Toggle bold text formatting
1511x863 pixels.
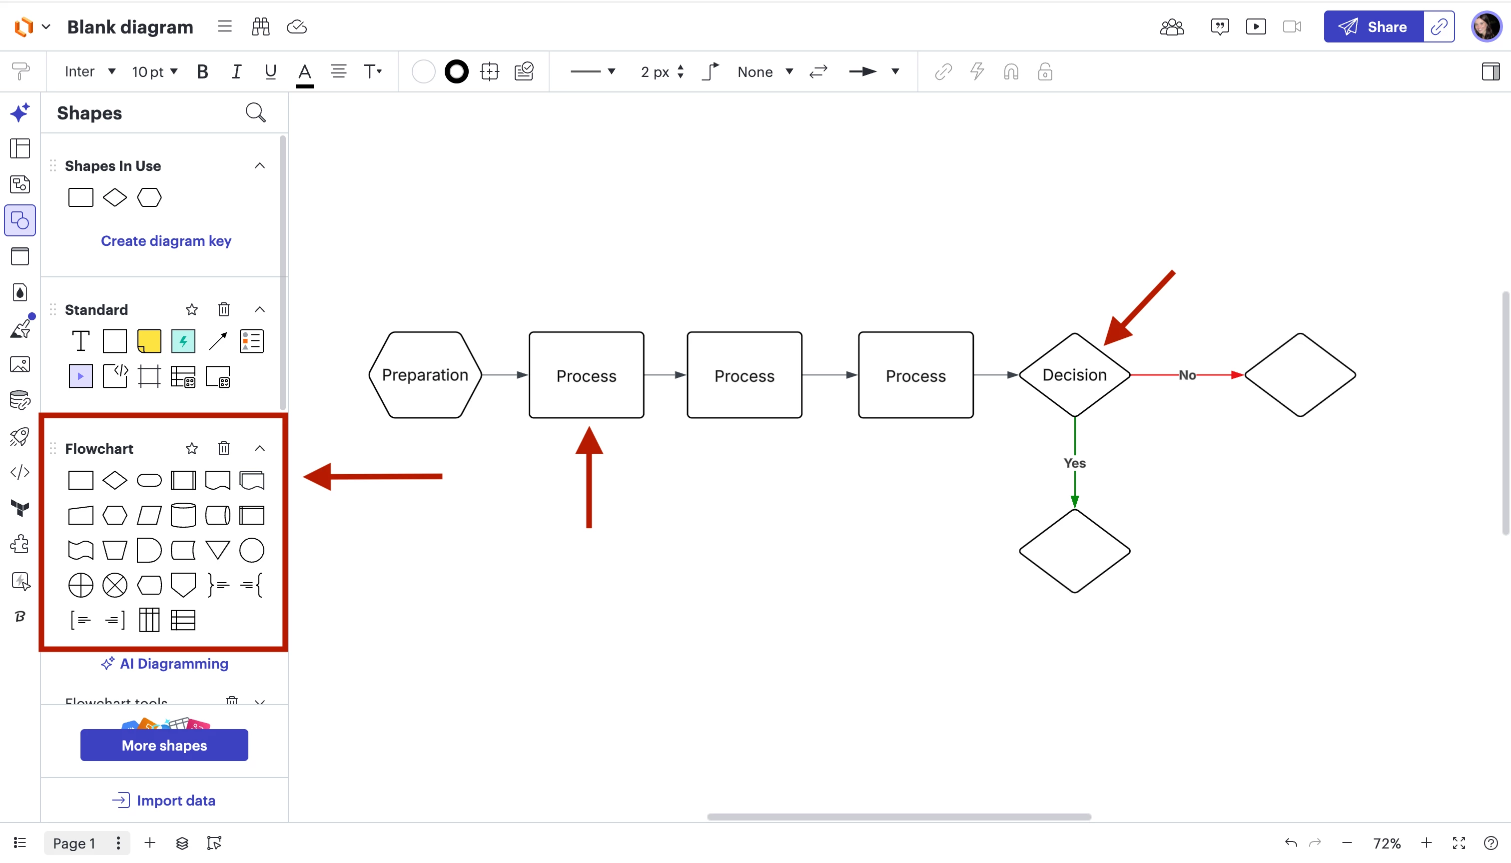(x=202, y=72)
